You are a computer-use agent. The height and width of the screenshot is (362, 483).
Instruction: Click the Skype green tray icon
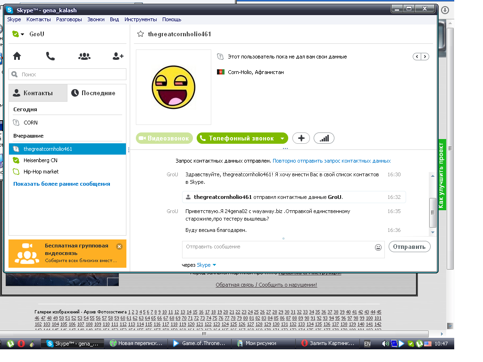[x=411, y=344]
